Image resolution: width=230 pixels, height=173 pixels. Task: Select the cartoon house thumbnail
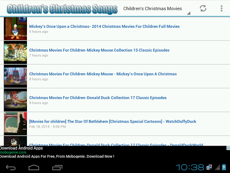pos(15,53)
